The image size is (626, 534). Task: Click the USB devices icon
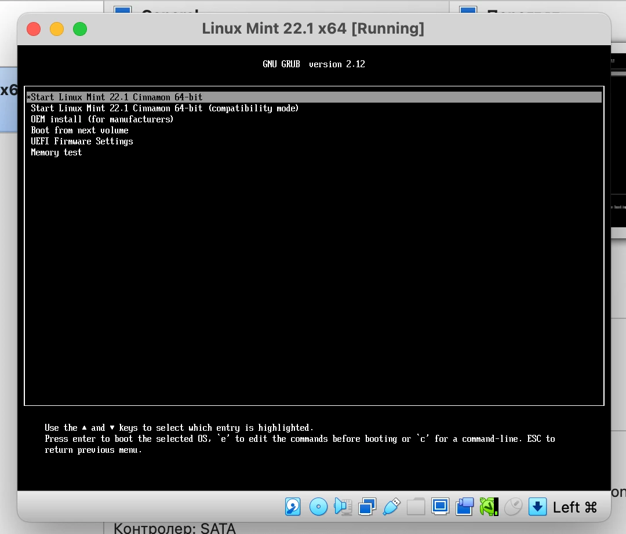(x=392, y=507)
